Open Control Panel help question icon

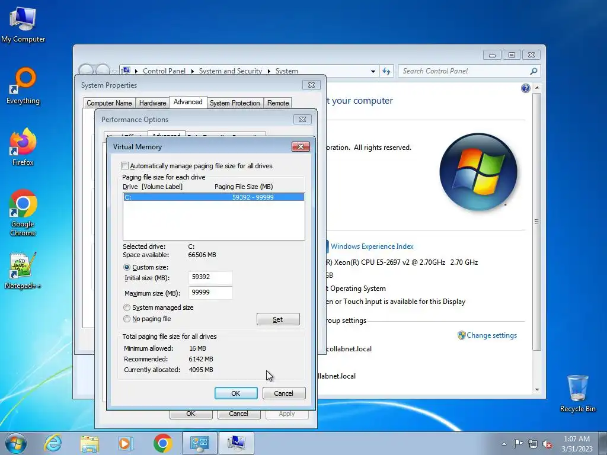tap(525, 89)
